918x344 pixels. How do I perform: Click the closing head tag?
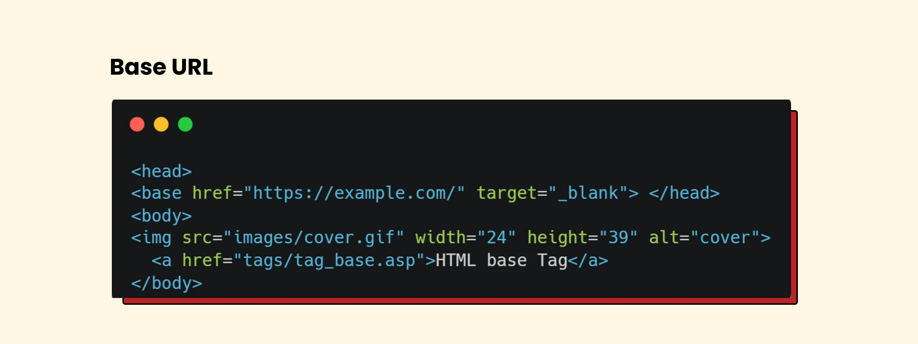tap(684, 193)
